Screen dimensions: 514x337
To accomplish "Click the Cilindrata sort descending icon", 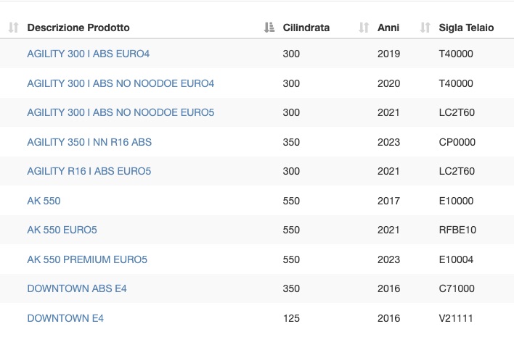I will coord(269,28).
